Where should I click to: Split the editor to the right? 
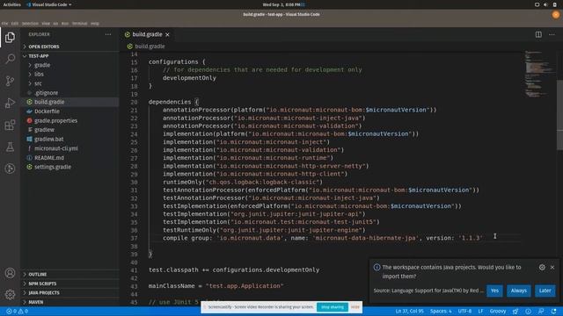[x=538, y=34]
